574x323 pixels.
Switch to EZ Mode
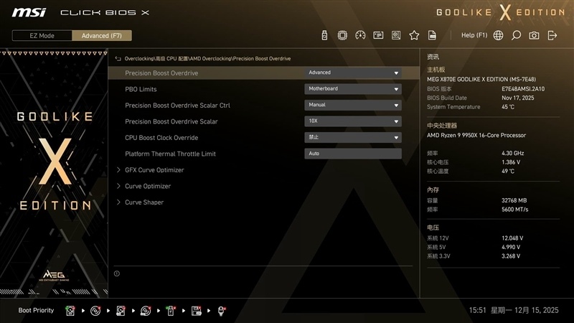42,35
